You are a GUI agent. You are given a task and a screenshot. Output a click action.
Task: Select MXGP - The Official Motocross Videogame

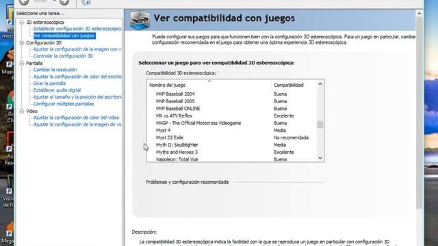pyautogui.click(x=198, y=123)
